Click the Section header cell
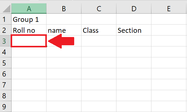Image resolution: width=187 pixels, height=112 pixels. (134, 30)
